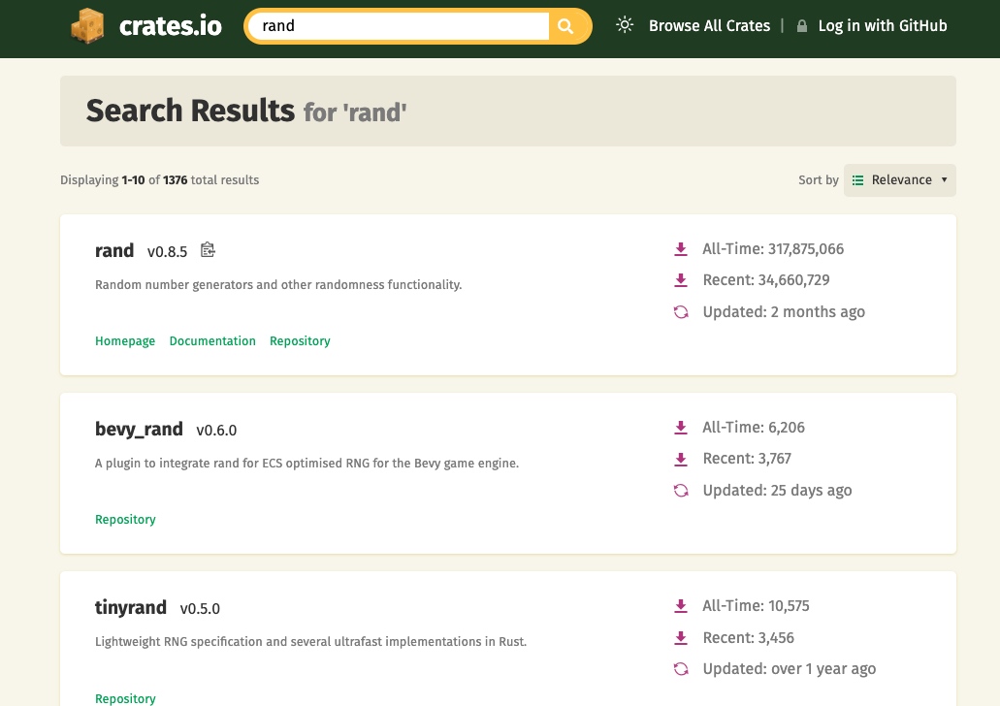Click the search magnifier button
This screenshot has height=706, width=1000.
click(x=565, y=26)
